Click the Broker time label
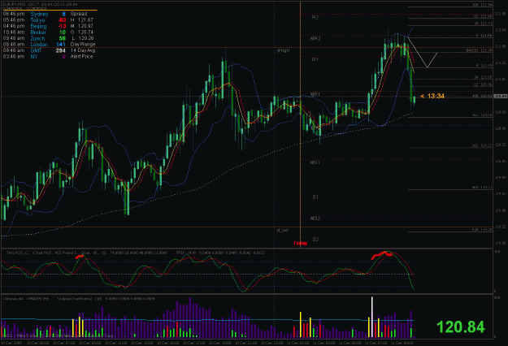 pos(38,32)
